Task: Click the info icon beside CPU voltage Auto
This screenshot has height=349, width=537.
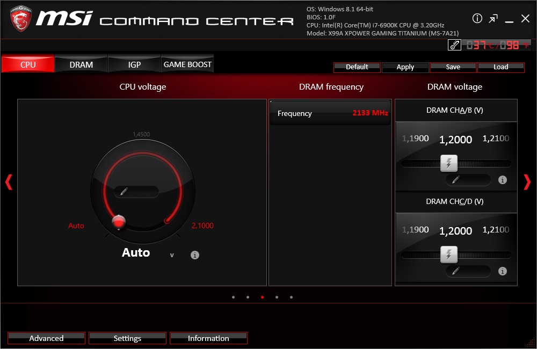Action: coord(195,255)
